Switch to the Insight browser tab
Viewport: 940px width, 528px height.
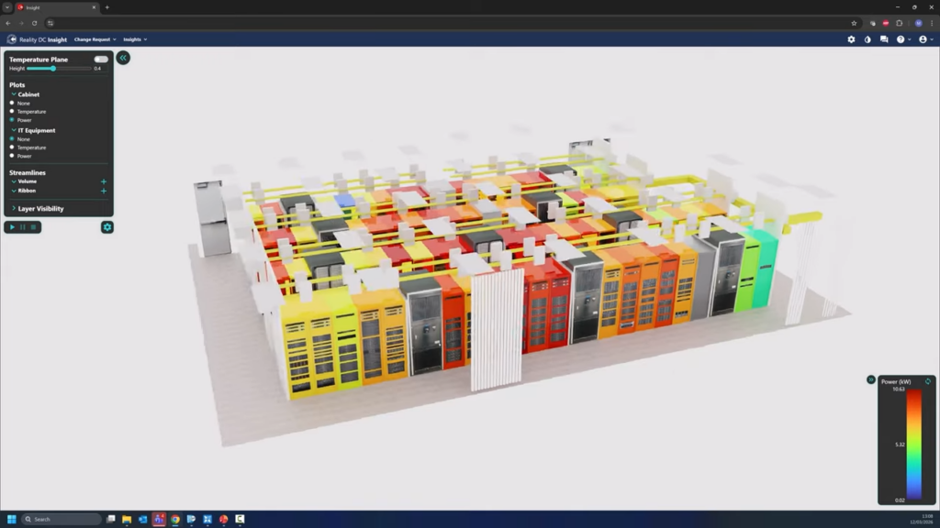(x=57, y=7)
